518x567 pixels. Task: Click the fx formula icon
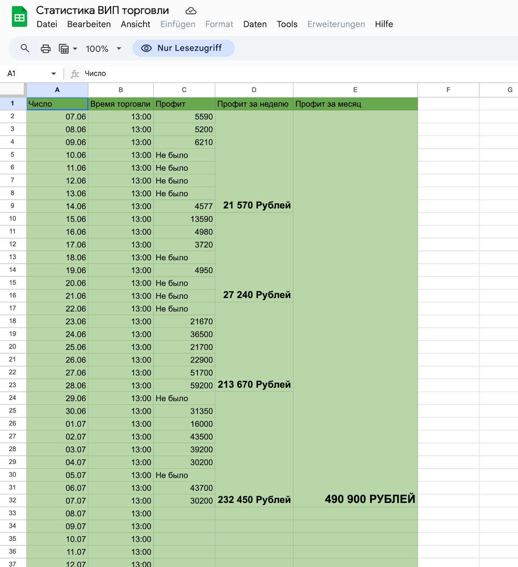pos(74,74)
